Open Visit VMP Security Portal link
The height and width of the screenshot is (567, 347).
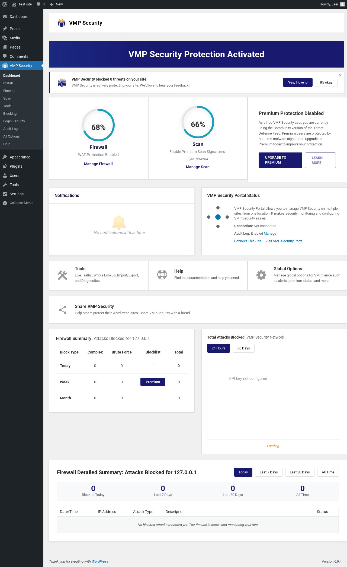pos(284,241)
